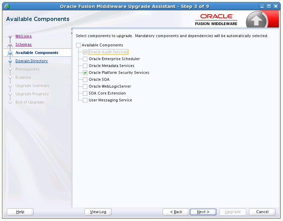
Task: Enable the Oracle SOA checkbox
Action: (85, 79)
